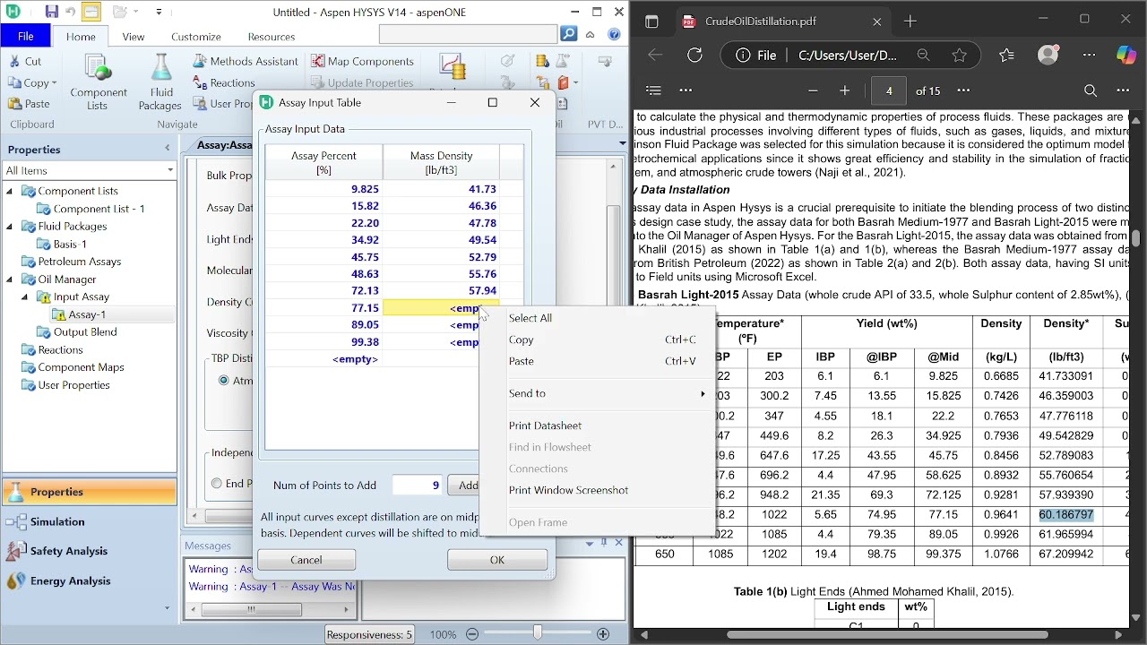
Task: Click Num of Points to Add field
Action: point(418,485)
